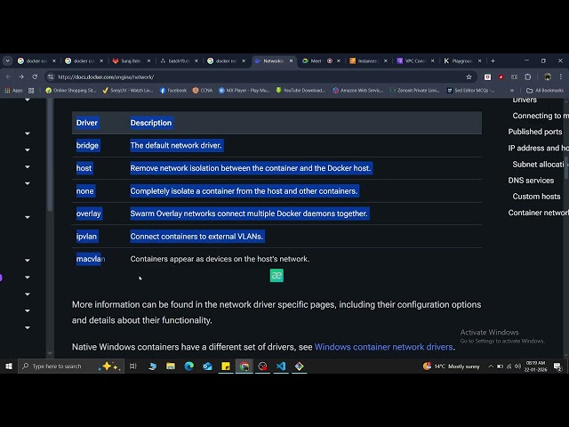Open the Sed Editor MCQs bookmark
This screenshot has height=427, width=569.
click(x=471, y=91)
